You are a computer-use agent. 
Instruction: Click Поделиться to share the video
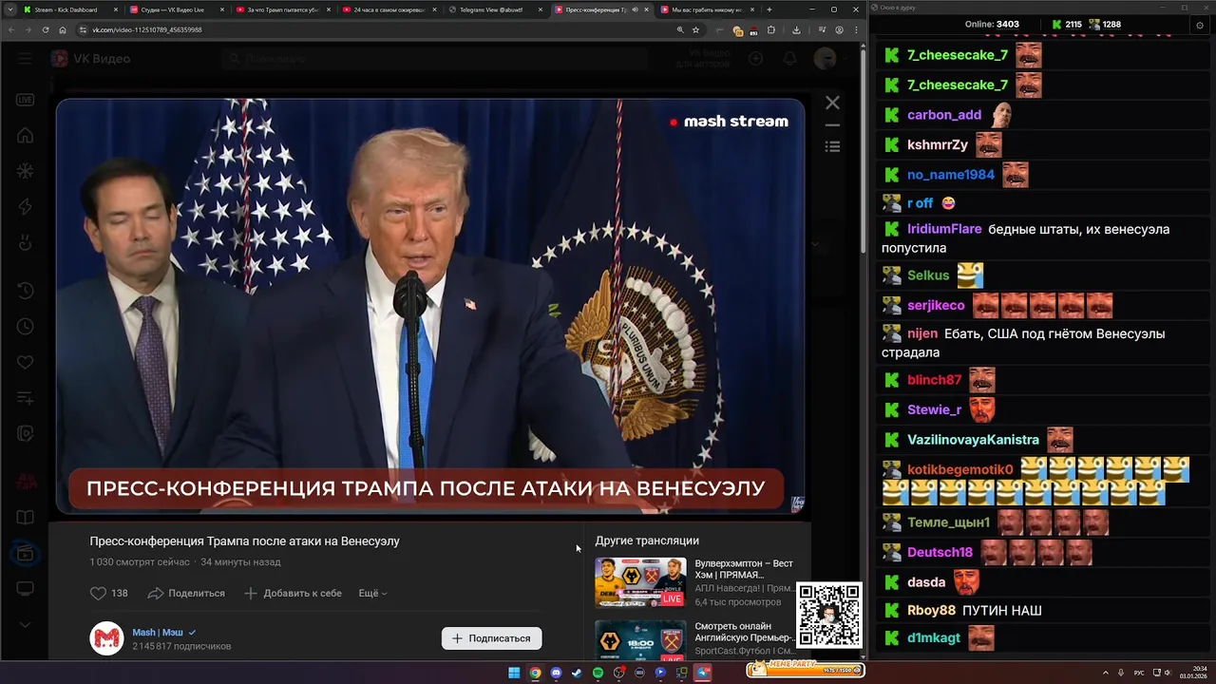pyautogui.click(x=186, y=593)
